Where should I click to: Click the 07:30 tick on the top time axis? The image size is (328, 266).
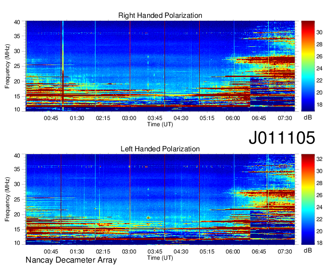coord(285,118)
